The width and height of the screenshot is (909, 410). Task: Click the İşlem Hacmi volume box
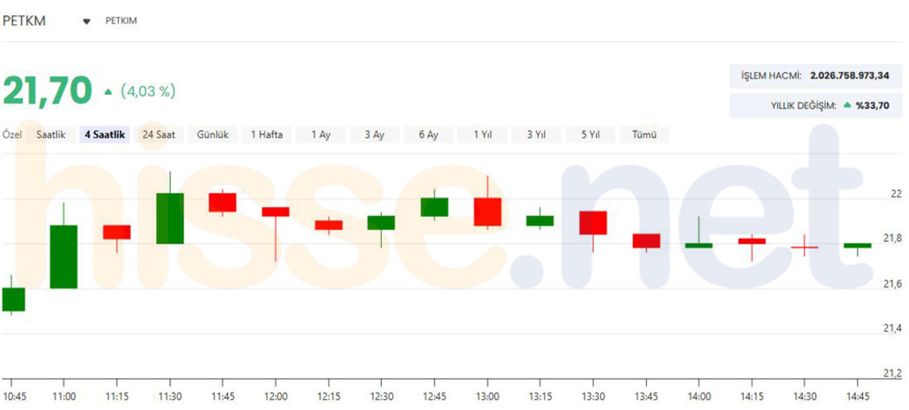coord(816,76)
